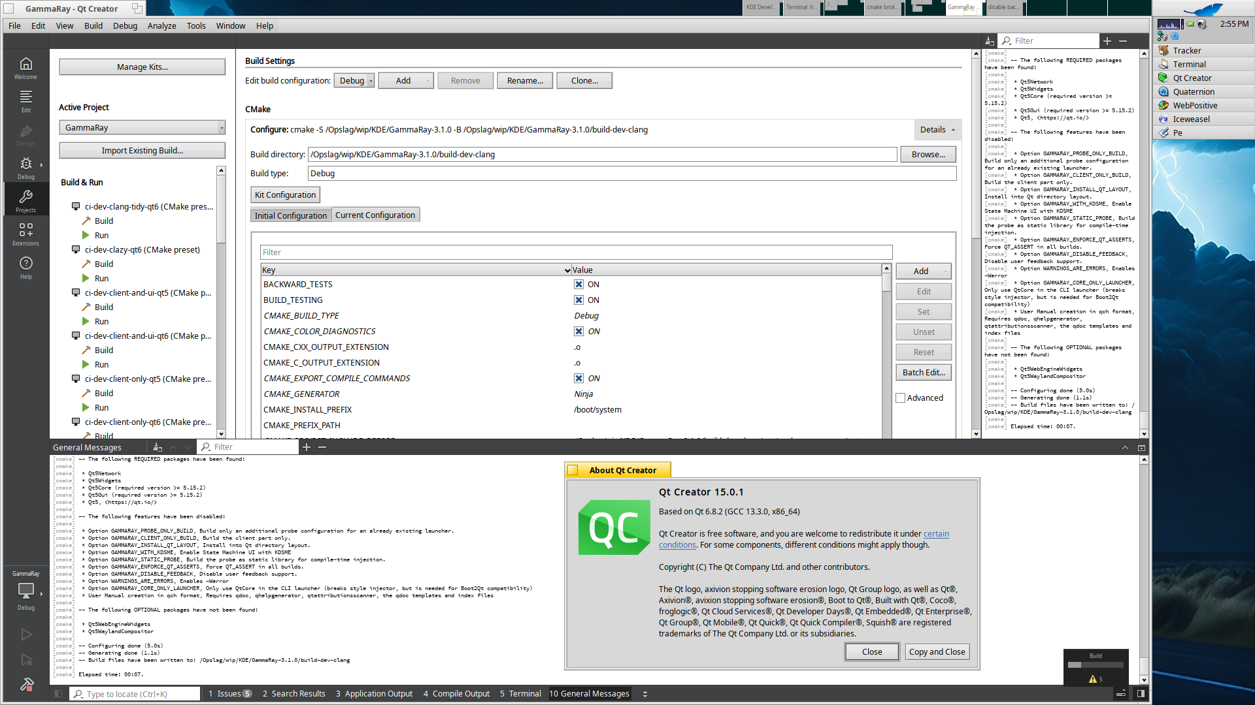
Task: Enable the Advanced checkbox
Action: click(x=900, y=398)
